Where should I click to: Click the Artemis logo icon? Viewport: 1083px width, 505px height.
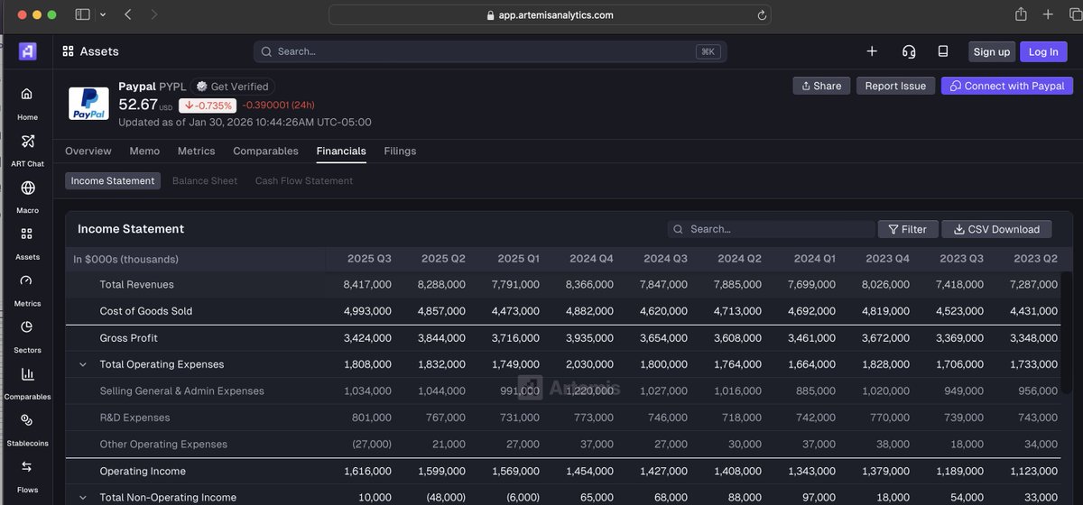click(x=28, y=51)
